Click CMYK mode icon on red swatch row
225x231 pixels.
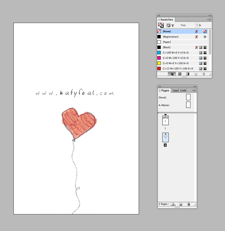(205, 68)
